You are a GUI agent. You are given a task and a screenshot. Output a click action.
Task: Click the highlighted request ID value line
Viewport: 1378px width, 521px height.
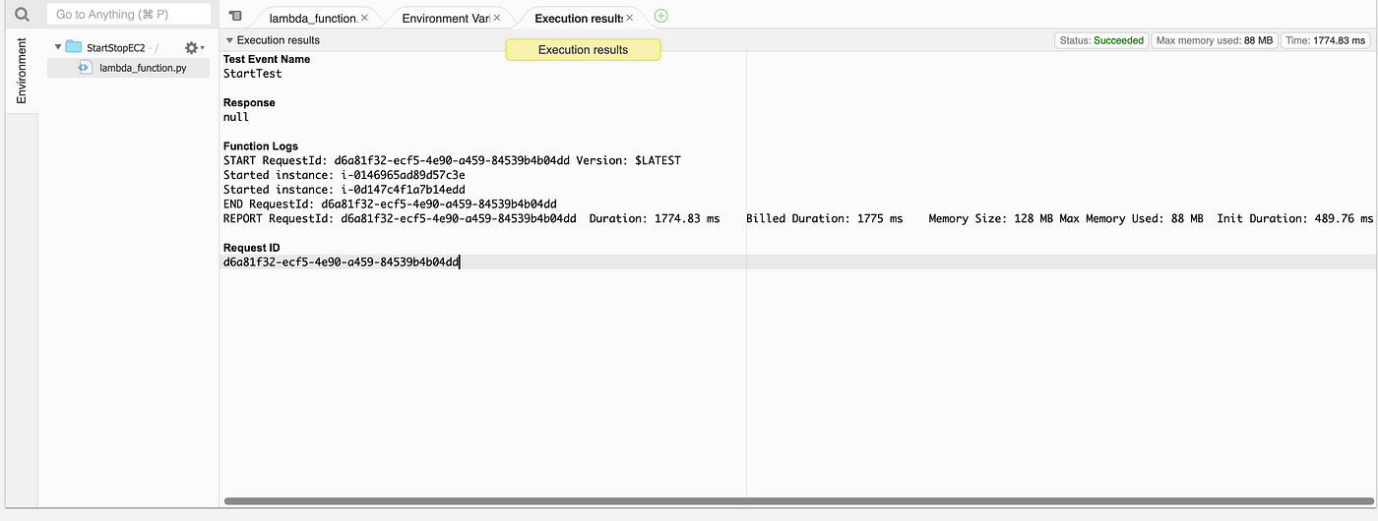tap(798, 262)
